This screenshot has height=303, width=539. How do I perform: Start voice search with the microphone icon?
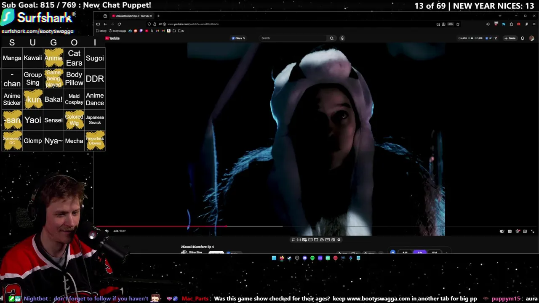tap(342, 38)
